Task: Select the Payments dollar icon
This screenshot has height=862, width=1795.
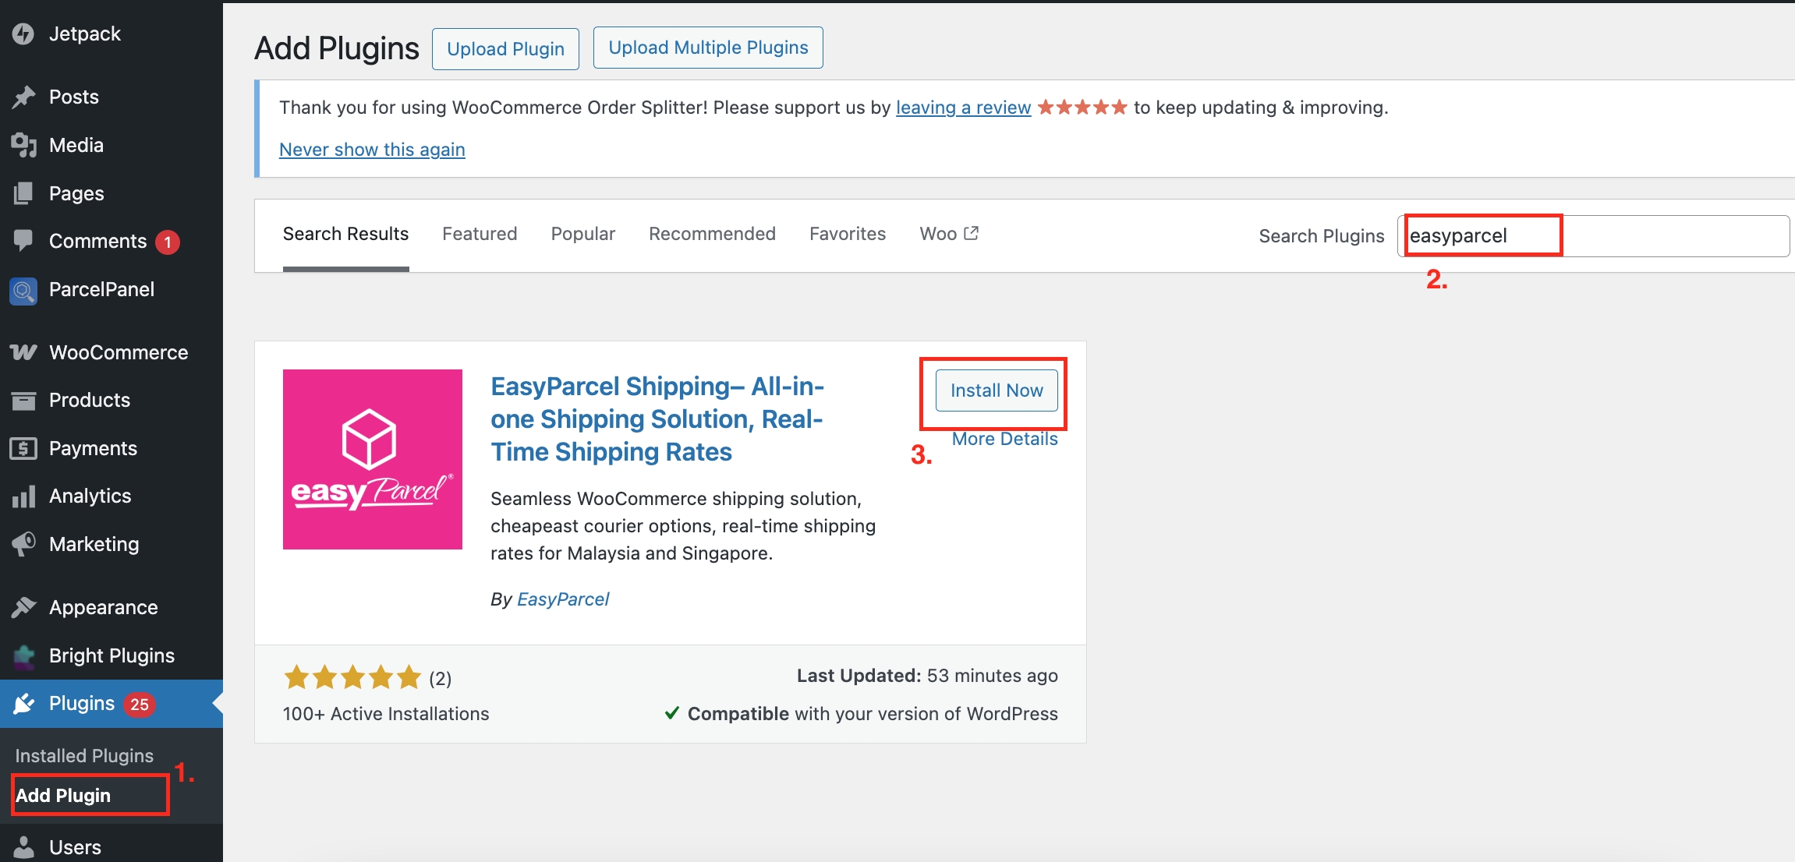Action: 23,448
